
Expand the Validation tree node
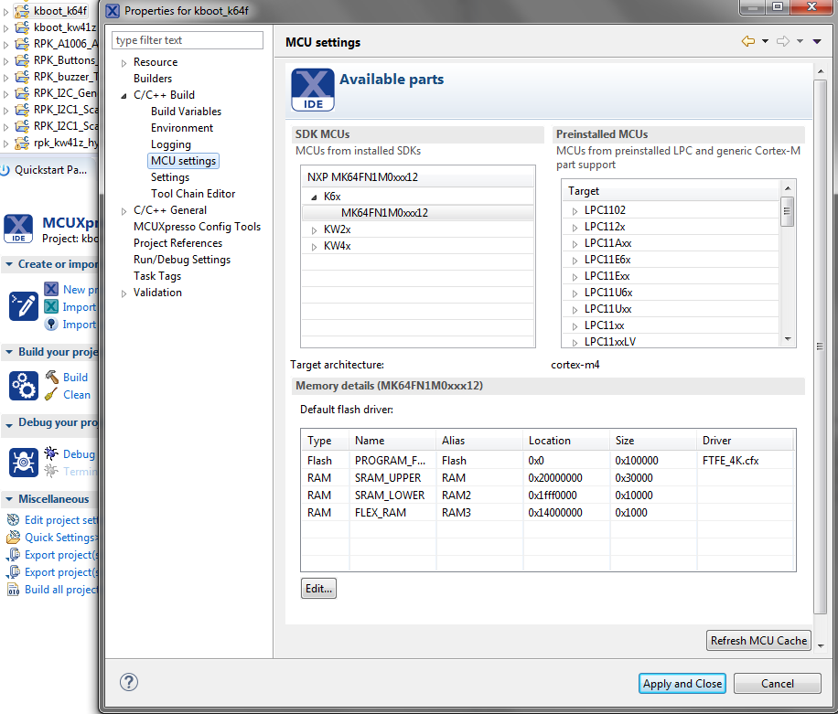[124, 293]
